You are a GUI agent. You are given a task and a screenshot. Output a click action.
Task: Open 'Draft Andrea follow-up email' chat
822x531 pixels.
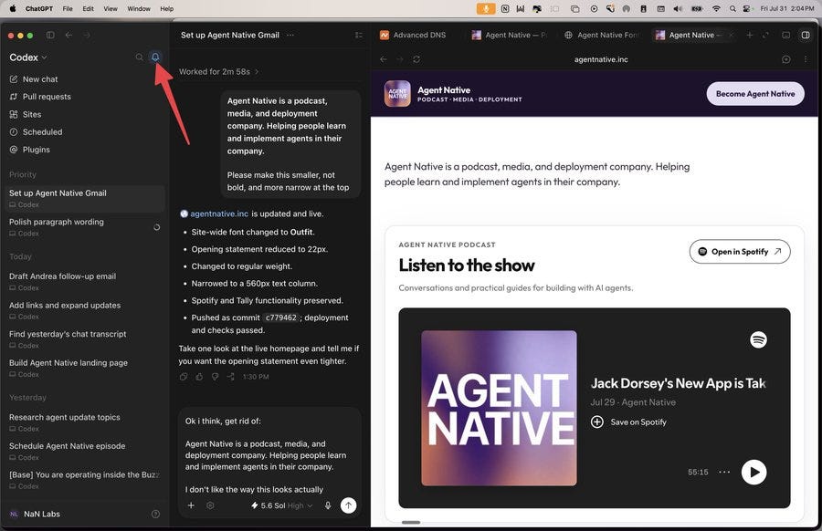pyautogui.click(x=84, y=281)
